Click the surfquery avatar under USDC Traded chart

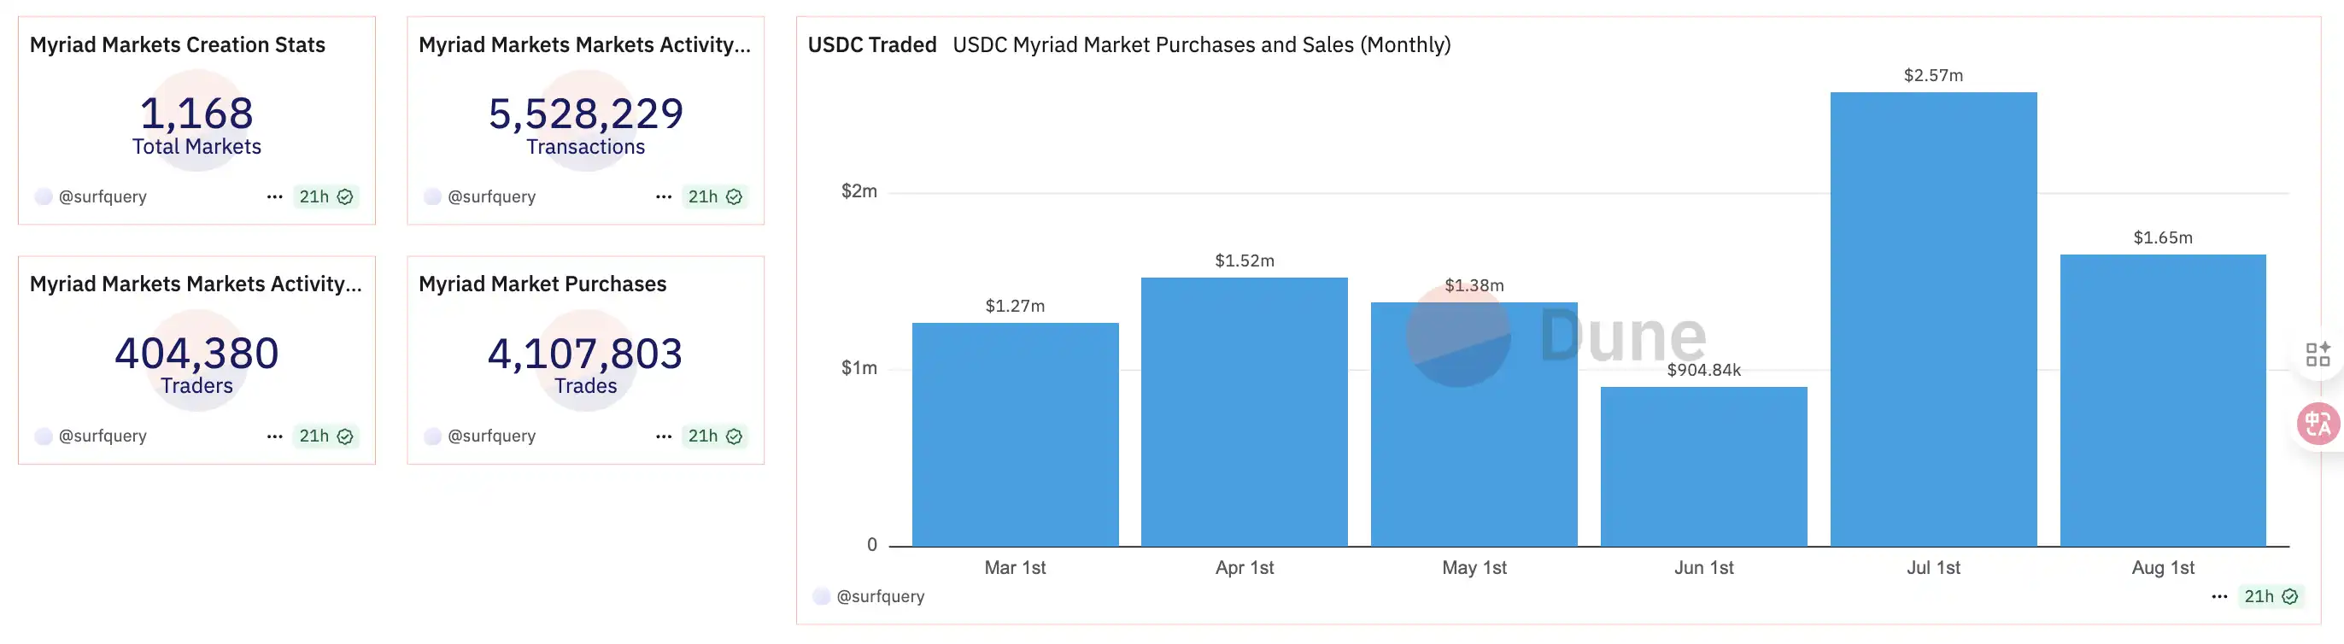click(x=822, y=597)
